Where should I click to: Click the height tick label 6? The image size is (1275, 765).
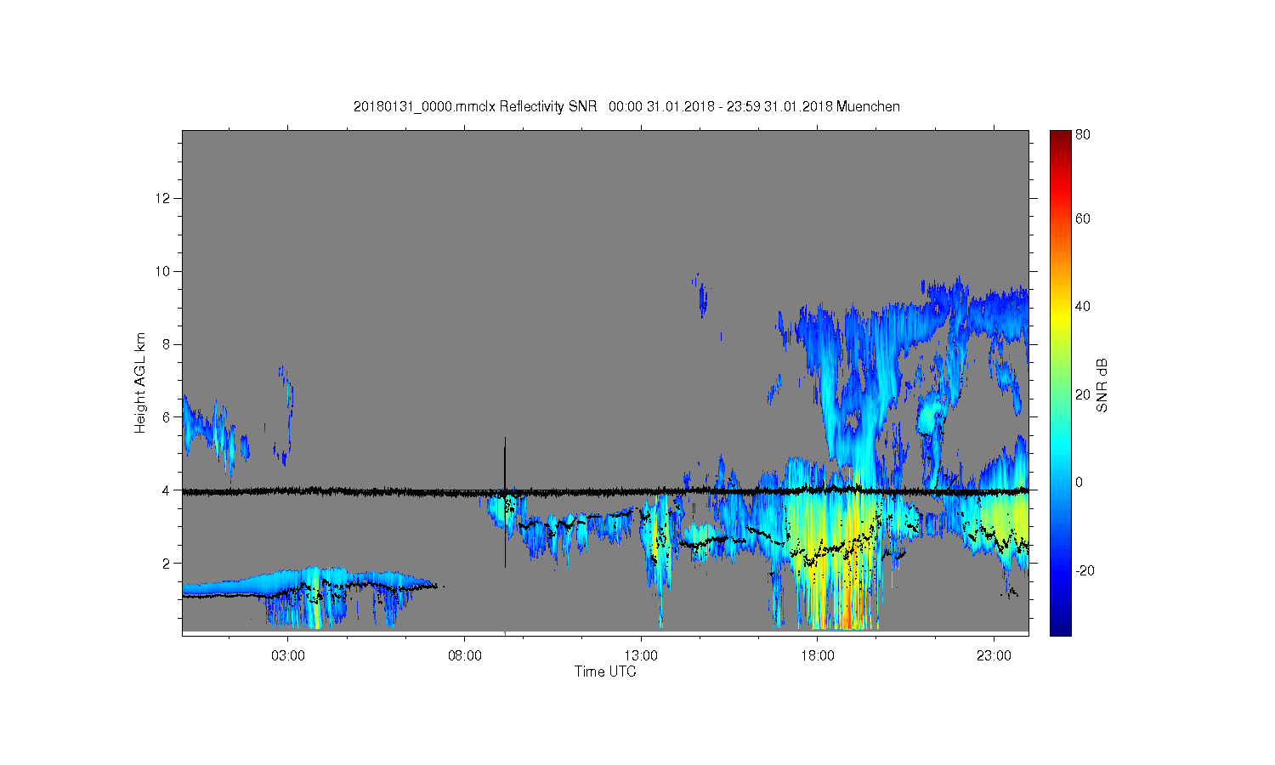167,417
